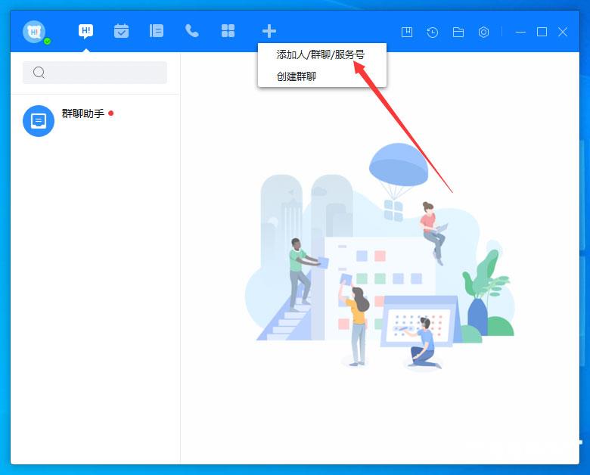
Task: Open the files folder icon
Action: 458,32
